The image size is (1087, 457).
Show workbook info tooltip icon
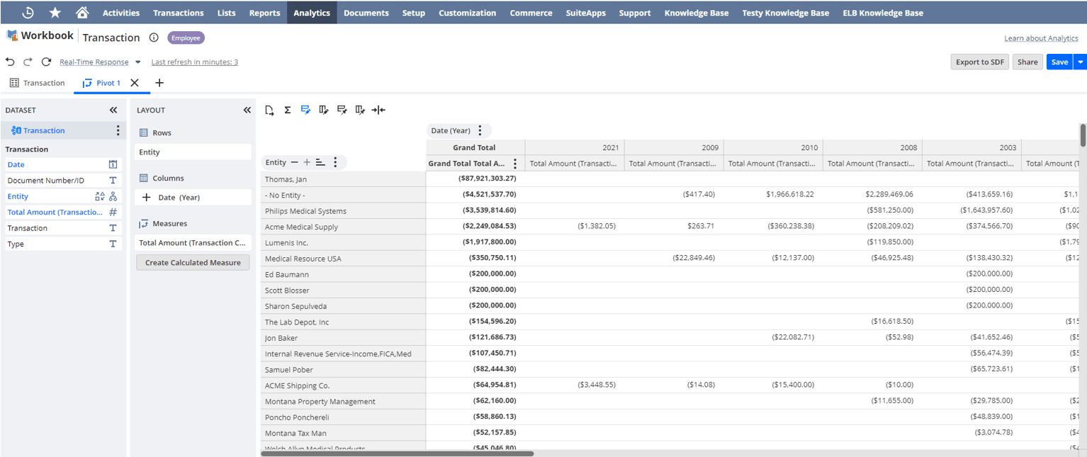[154, 38]
